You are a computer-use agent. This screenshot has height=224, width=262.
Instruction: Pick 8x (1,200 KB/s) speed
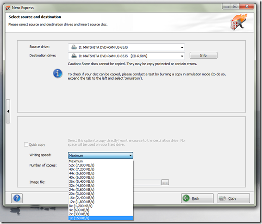click(x=100, y=206)
